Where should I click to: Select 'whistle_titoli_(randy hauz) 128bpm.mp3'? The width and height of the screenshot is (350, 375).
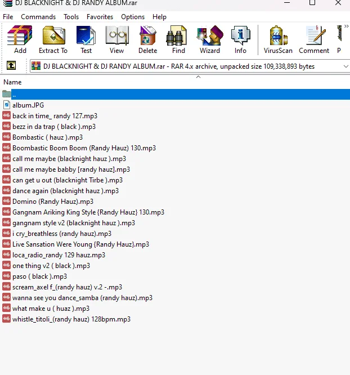(71, 319)
